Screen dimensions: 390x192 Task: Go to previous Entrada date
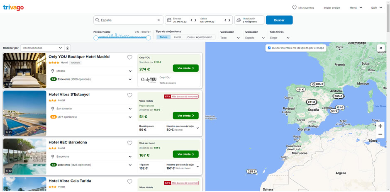pos(192,20)
